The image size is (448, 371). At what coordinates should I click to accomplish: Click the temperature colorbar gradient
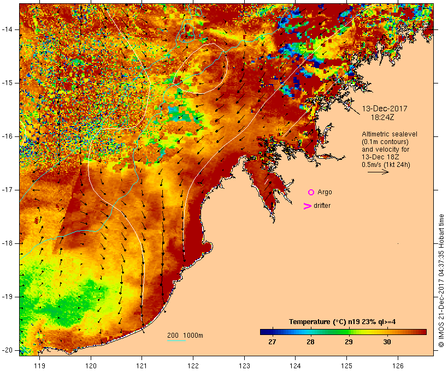point(343,332)
